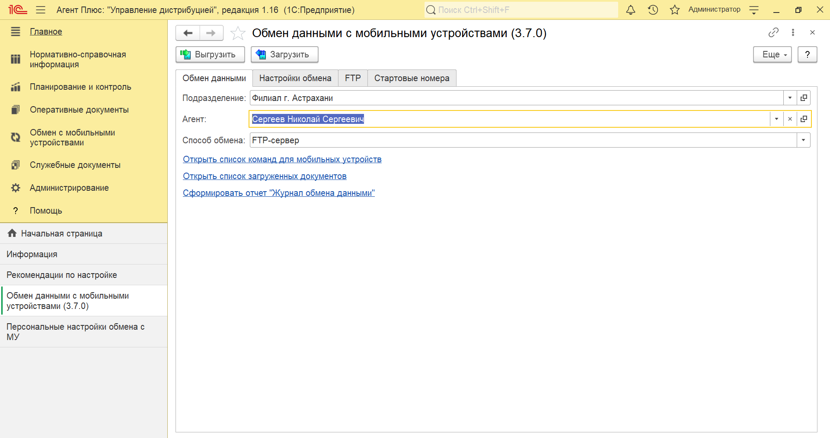Open link to loaded documents list
The width and height of the screenshot is (830, 438).
point(265,176)
